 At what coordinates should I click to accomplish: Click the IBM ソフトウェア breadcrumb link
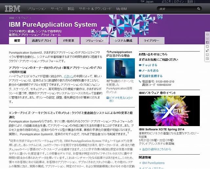pos(19,18)
